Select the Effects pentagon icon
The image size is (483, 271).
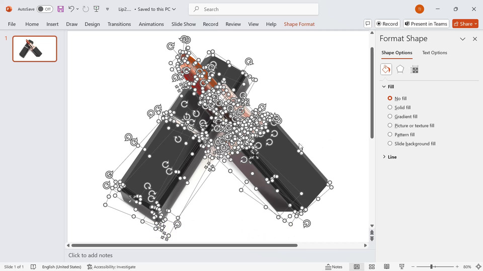pos(400,69)
